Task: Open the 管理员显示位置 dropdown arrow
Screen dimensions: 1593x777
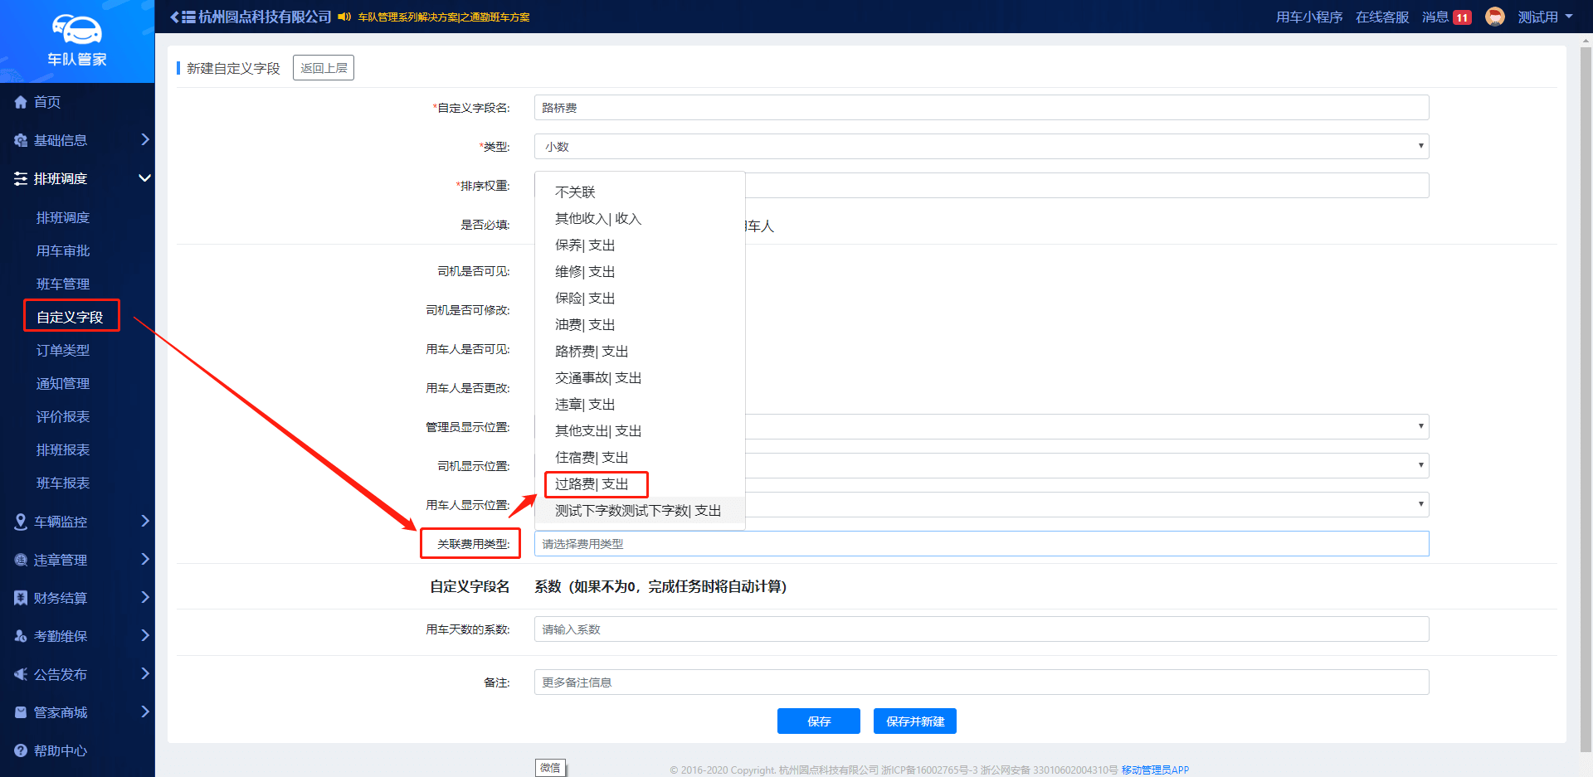Action: tap(1420, 426)
